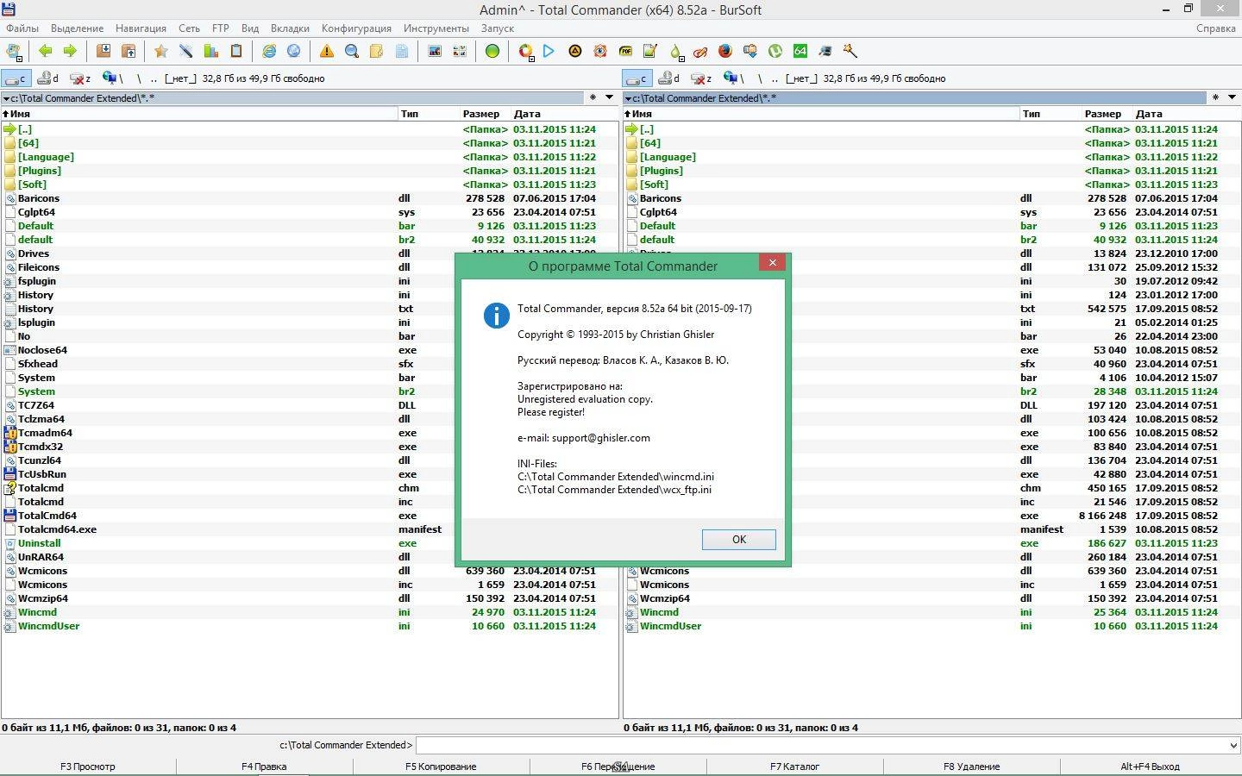1242x776 pixels.
Task: Click the Internet Explorer toolbar icon
Action: (x=269, y=52)
